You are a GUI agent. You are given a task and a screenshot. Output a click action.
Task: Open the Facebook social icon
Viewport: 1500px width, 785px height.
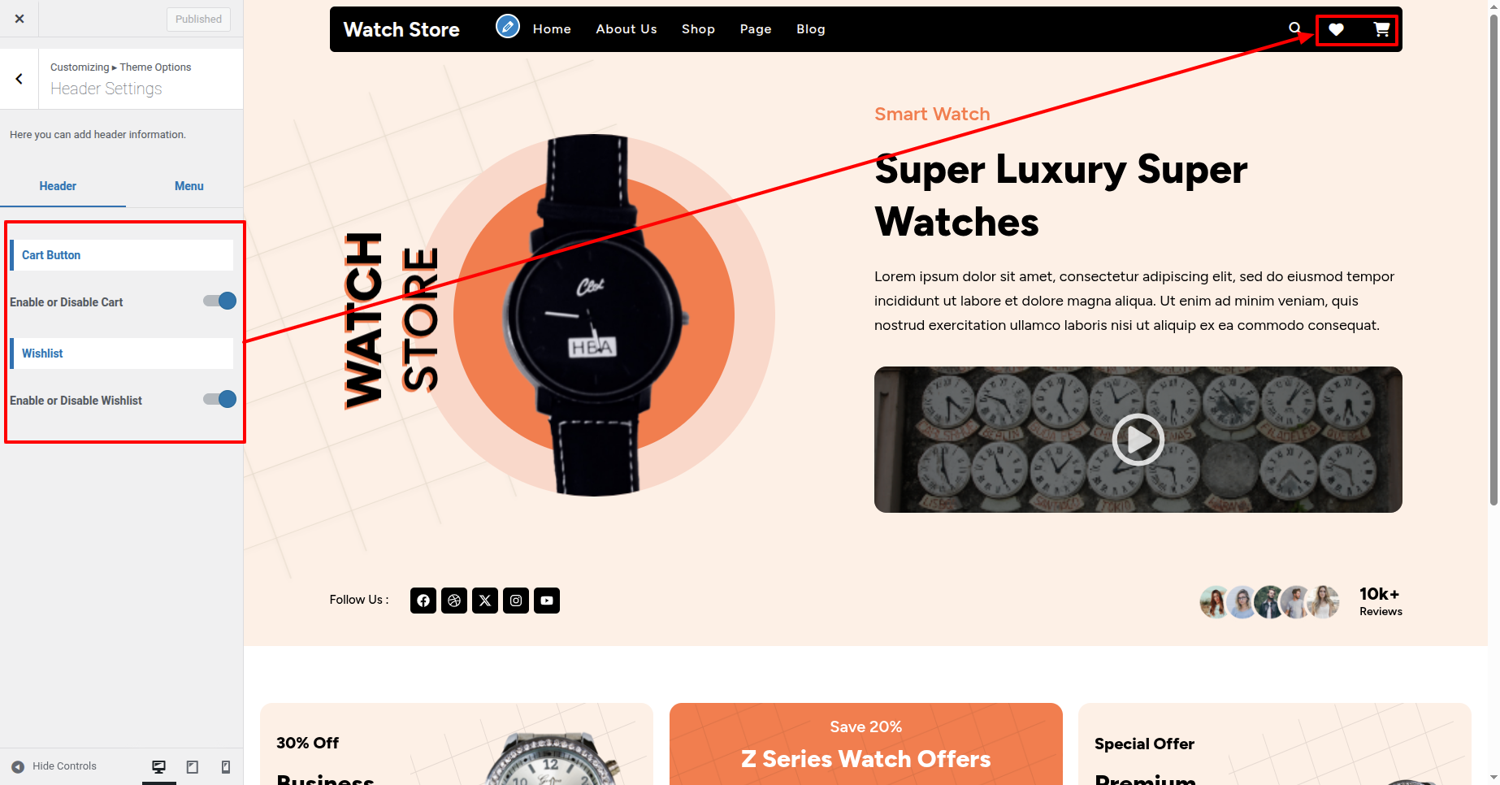[423, 601]
